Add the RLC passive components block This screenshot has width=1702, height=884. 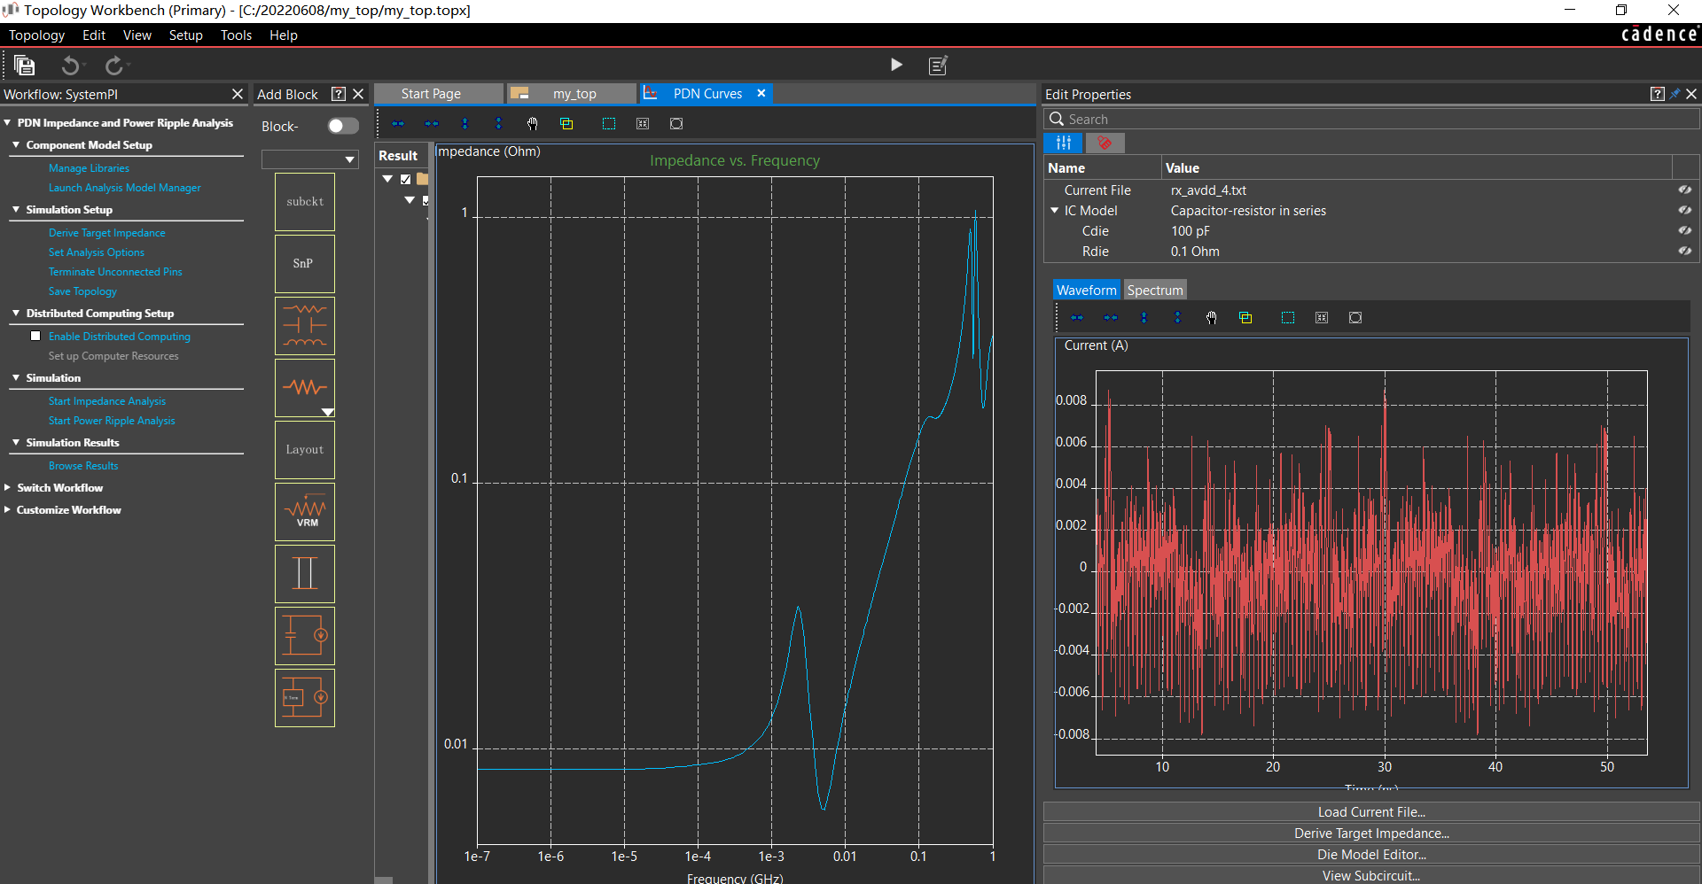click(x=305, y=326)
